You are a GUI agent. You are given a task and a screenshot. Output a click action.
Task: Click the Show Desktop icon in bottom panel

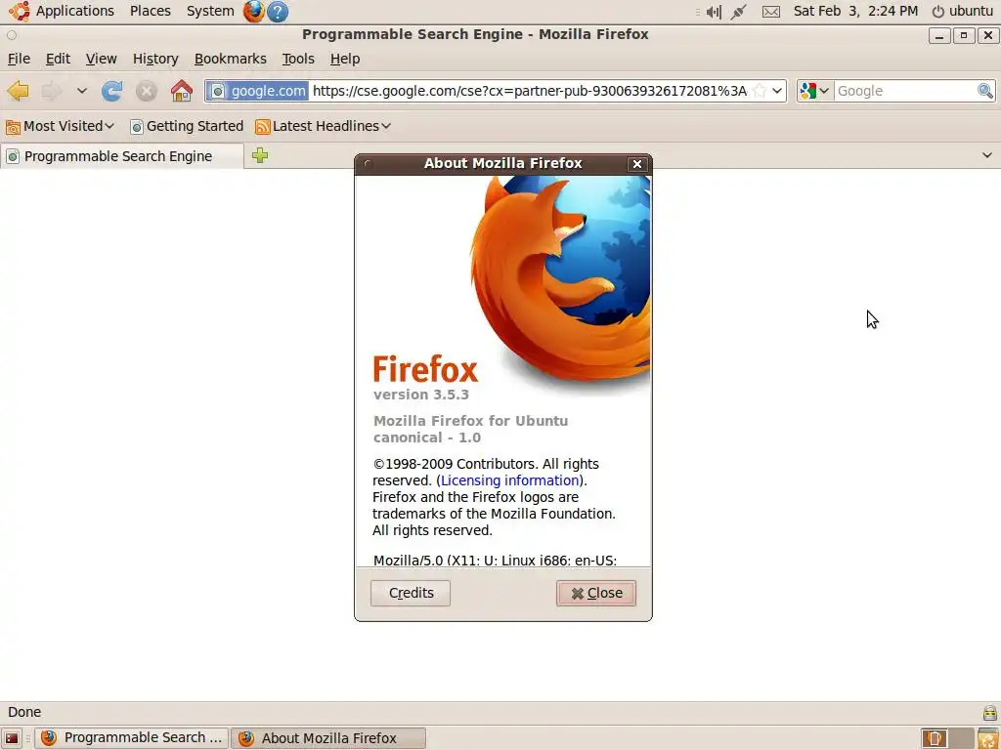click(x=12, y=738)
